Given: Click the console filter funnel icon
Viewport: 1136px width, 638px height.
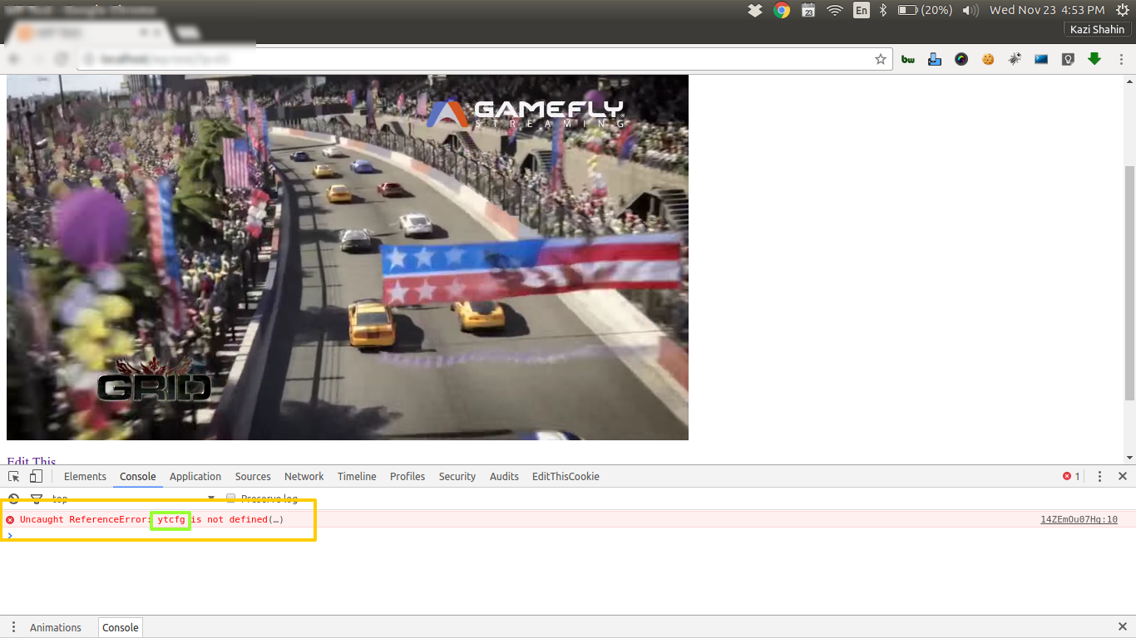Looking at the screenshot, I should (x=36, y=498).
